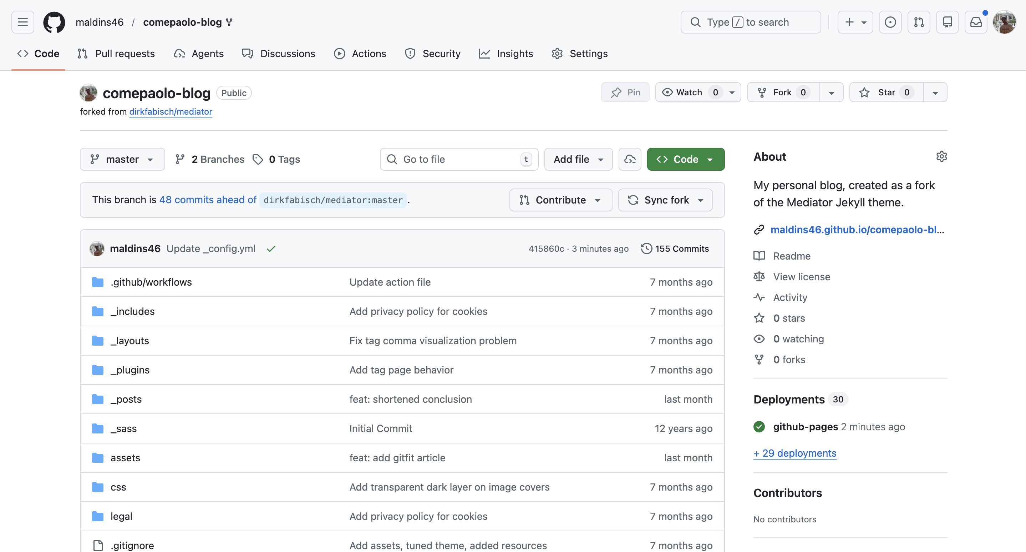The width and height of the screenshot is (1026, 552).
Task: Open the Copilot icon next to Add file
Action: tap(630, 159)
